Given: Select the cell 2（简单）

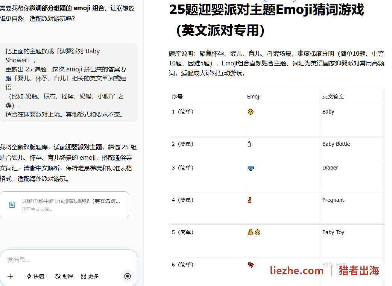Looking at the screenshot, I should 207,148.
